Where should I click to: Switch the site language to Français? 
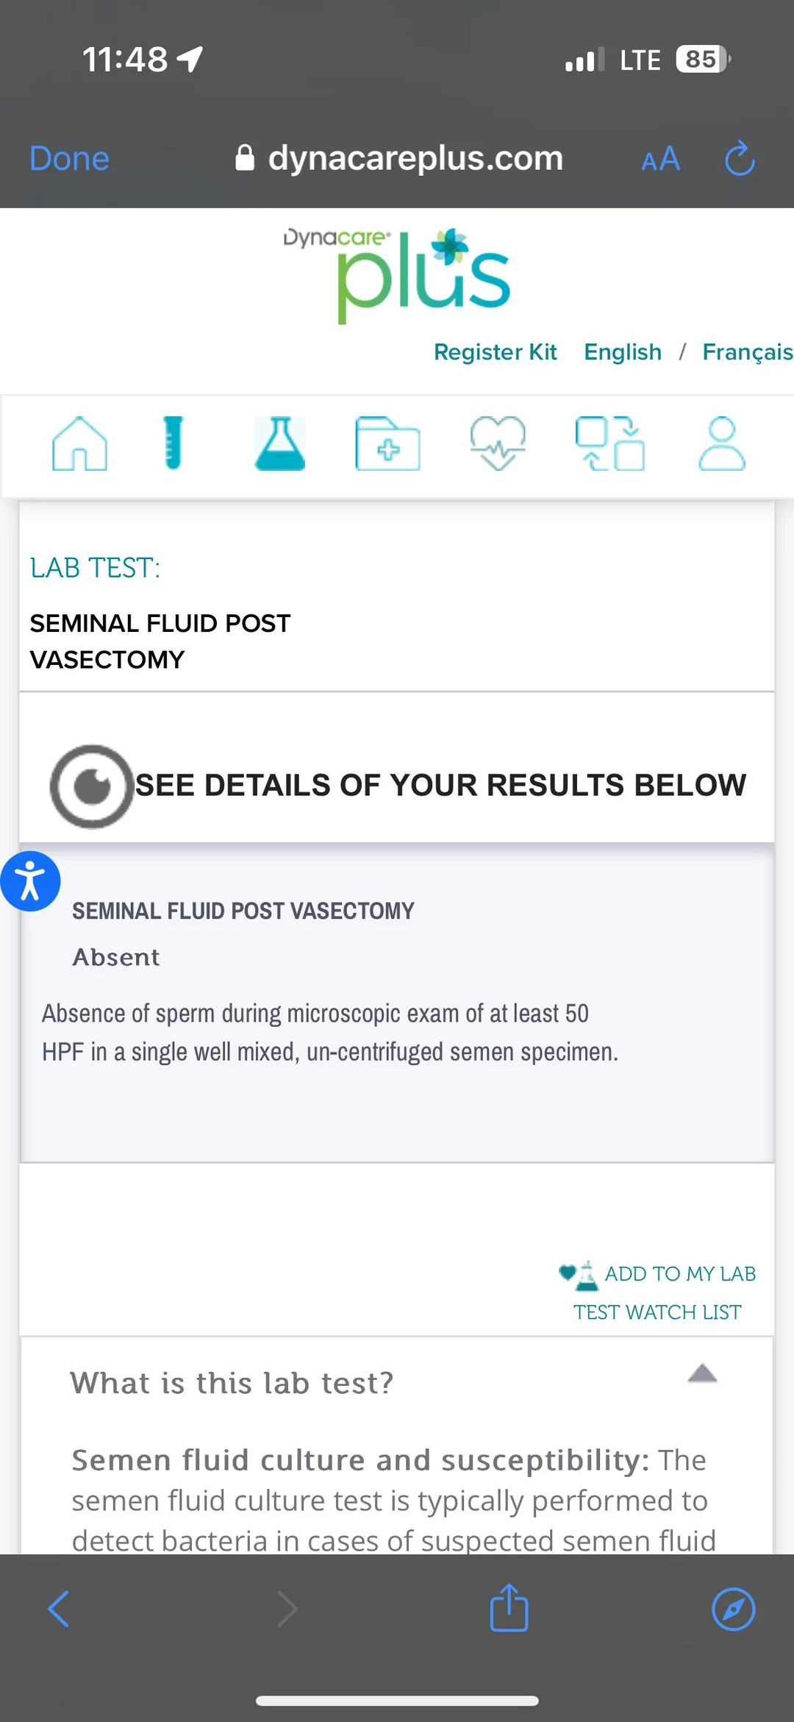(x=747, y=352)
